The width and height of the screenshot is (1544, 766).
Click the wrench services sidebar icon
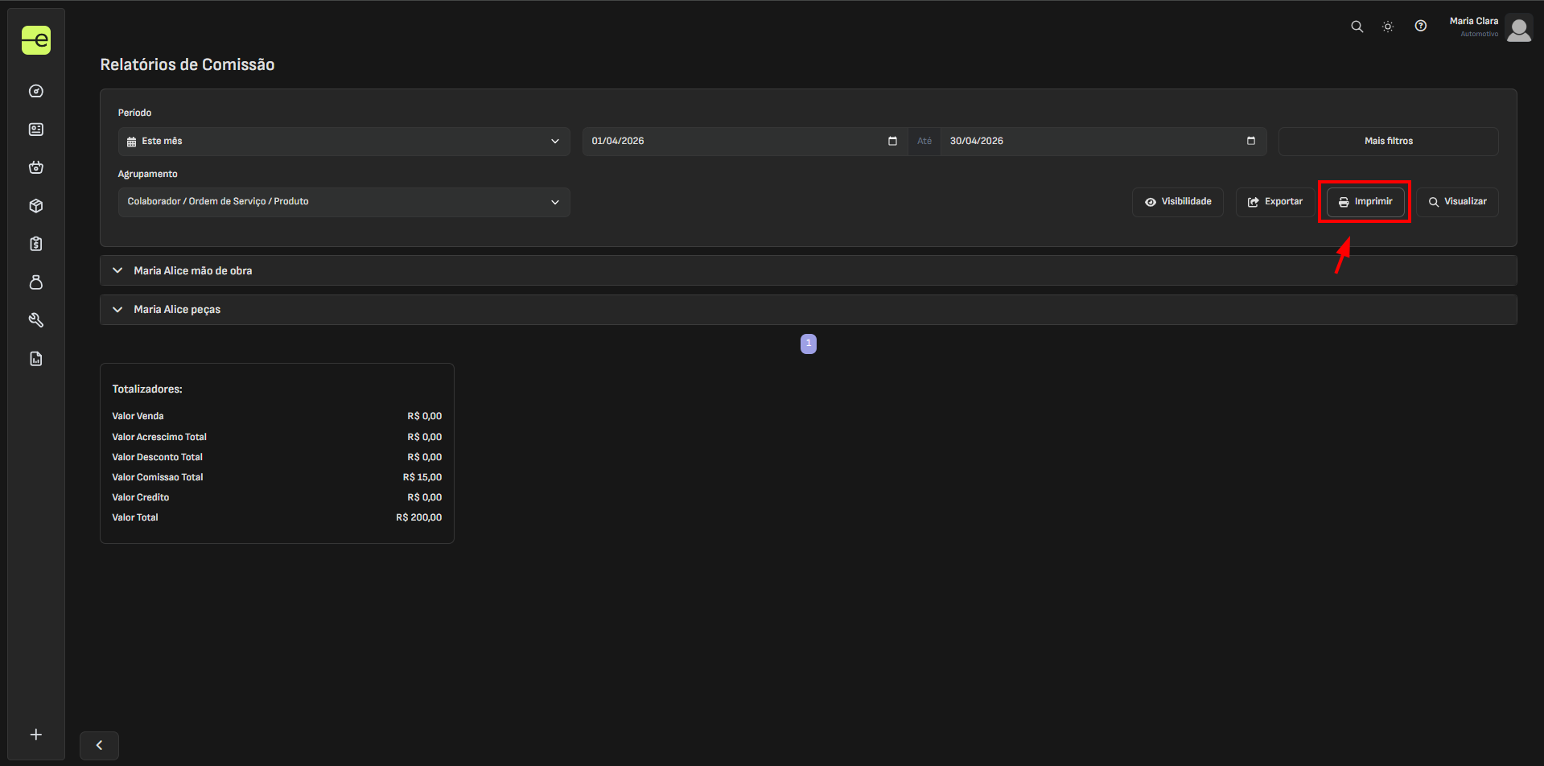(x=36, y=320)
